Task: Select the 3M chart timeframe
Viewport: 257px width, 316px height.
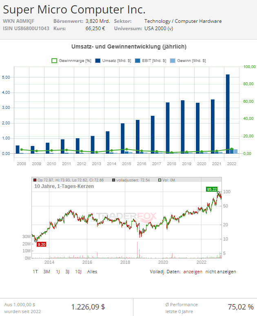Action: tap(47, 272)
